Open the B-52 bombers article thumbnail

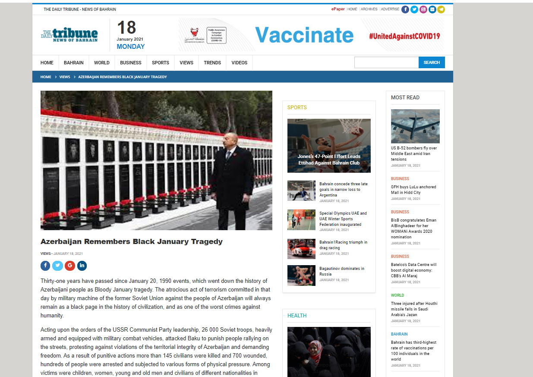(415, 126)
